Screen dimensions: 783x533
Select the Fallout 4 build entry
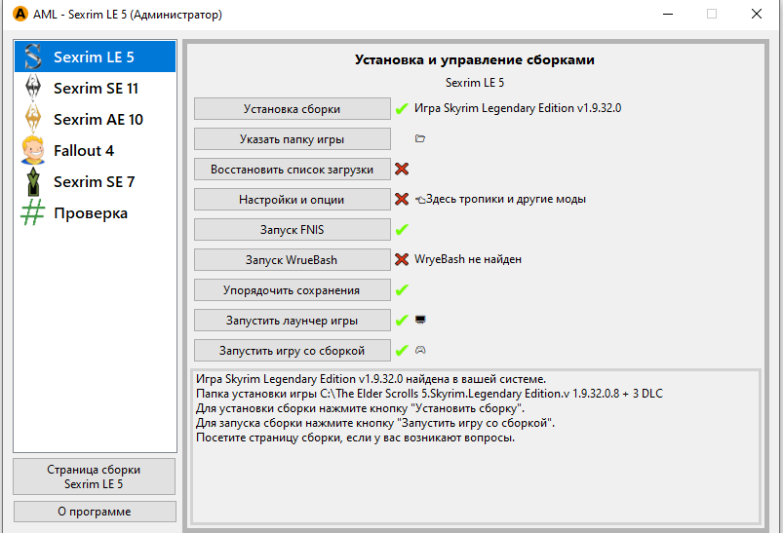coord(84,150)
